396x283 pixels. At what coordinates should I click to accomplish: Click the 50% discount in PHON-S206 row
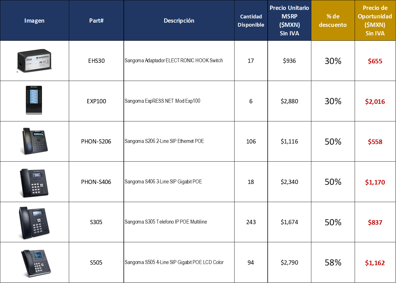[333, 142]
